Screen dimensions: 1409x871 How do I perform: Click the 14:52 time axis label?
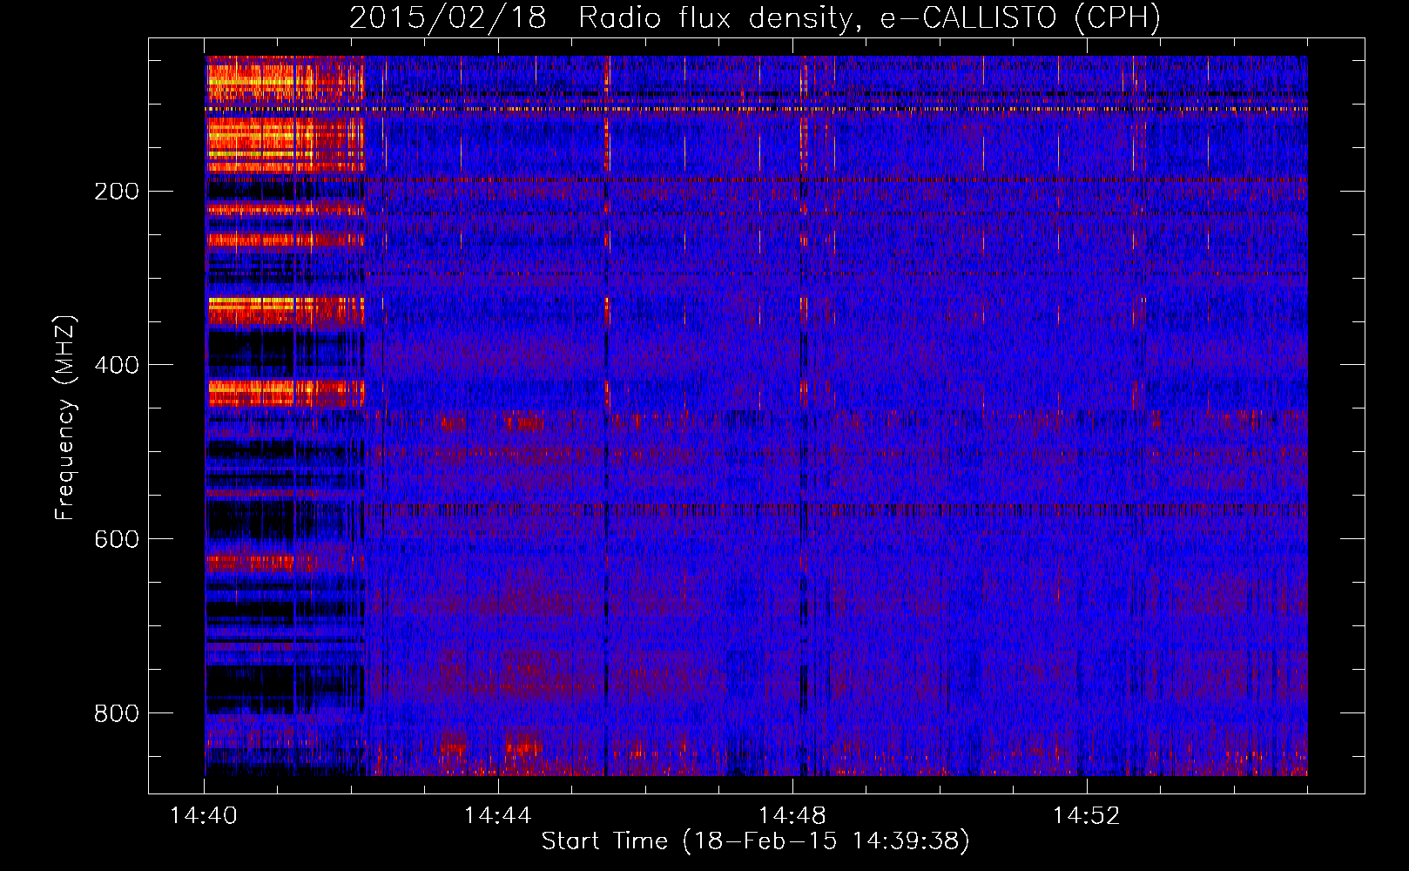[1086, 815]
